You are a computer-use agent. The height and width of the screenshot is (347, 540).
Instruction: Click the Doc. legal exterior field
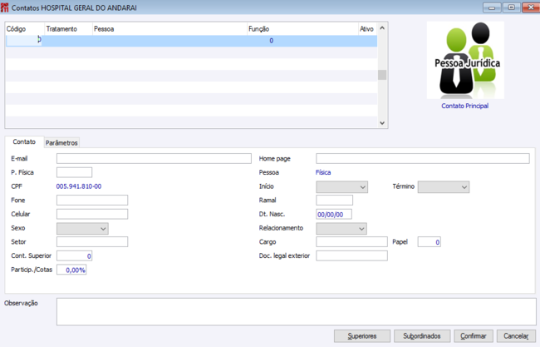click(x=351, y=256)
